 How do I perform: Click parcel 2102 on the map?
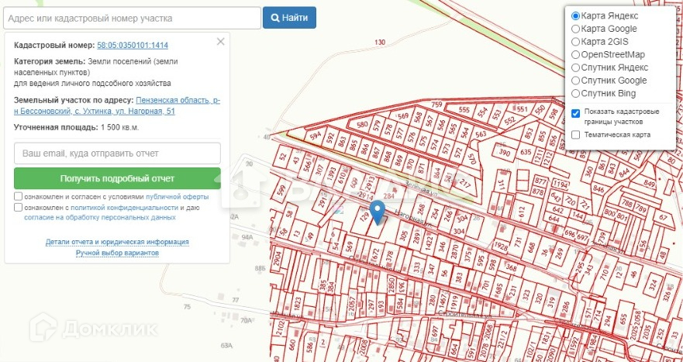pos(281,329)
